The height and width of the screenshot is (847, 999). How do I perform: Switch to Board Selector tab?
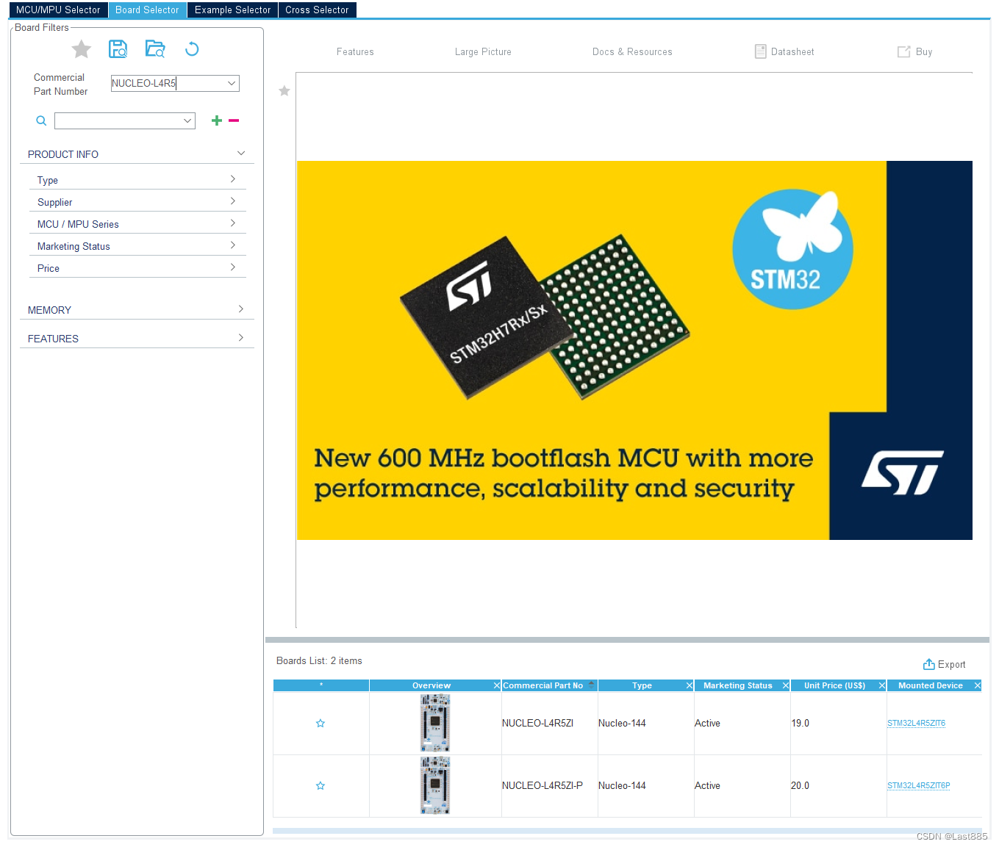point(147,10)
